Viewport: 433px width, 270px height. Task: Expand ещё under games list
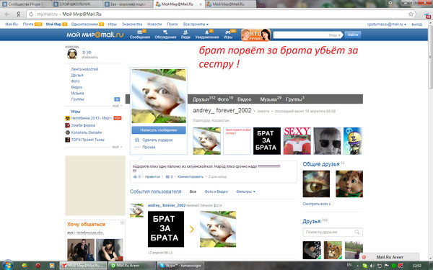pyautogui.click(x=117, y=147)
